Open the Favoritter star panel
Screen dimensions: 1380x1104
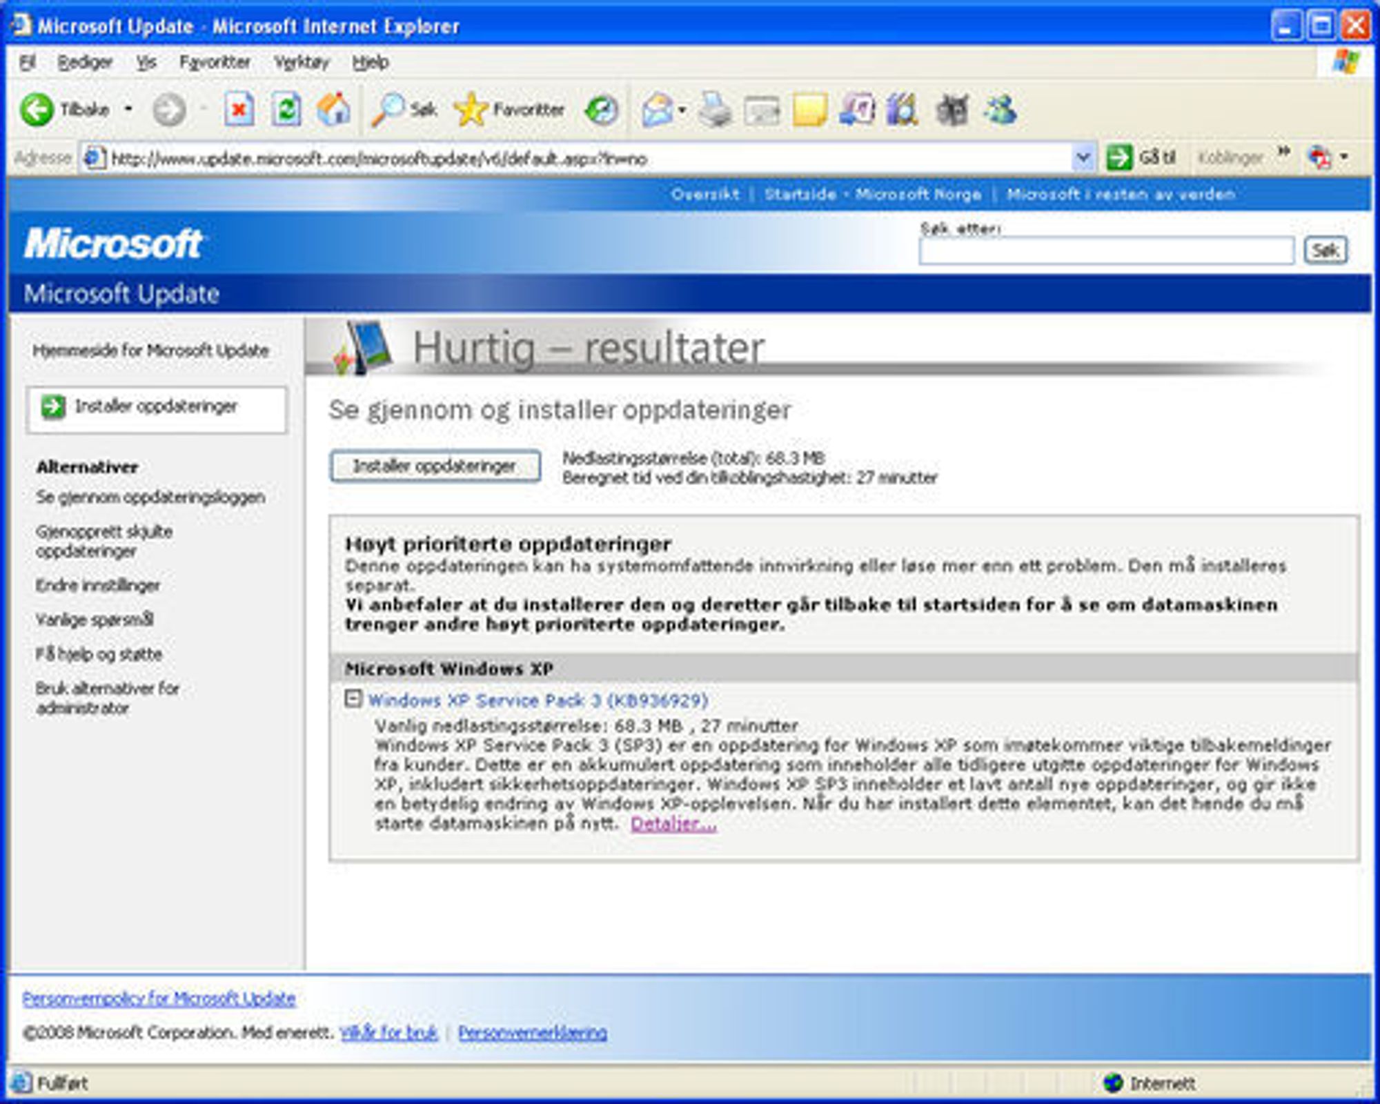(509, 110)
